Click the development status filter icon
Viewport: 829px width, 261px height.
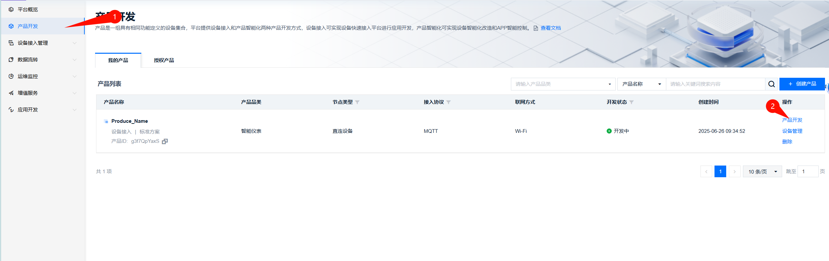631,102
